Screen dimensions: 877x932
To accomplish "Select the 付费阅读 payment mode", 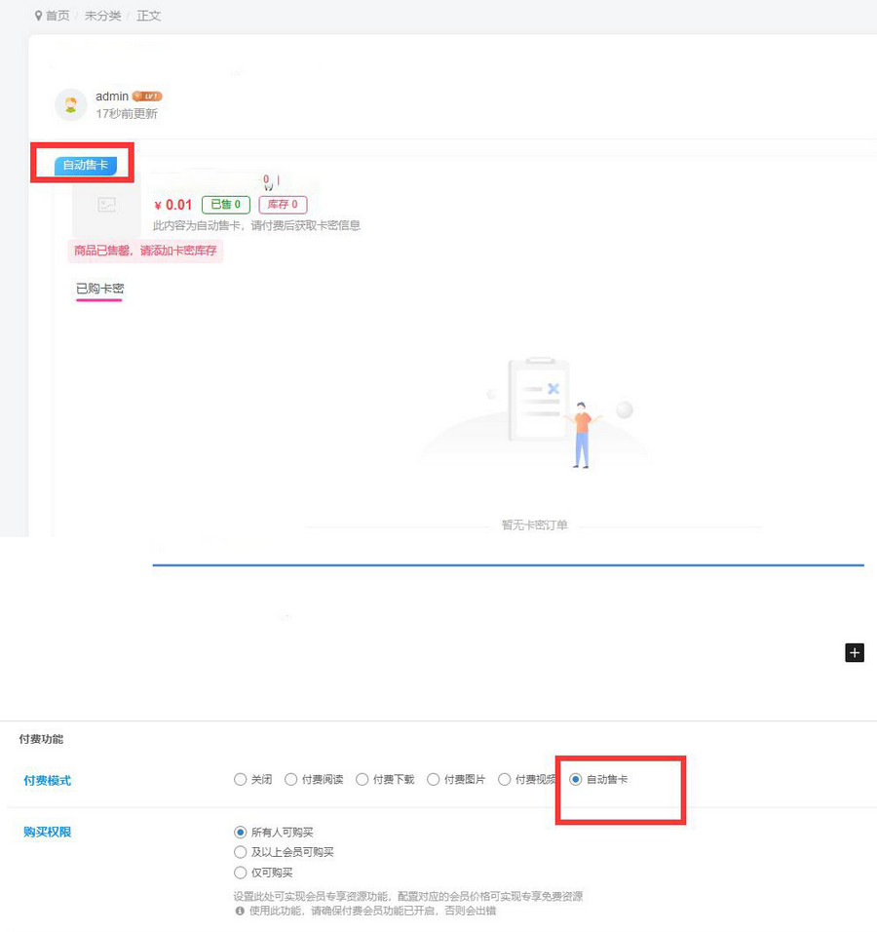I will [291, 780].
